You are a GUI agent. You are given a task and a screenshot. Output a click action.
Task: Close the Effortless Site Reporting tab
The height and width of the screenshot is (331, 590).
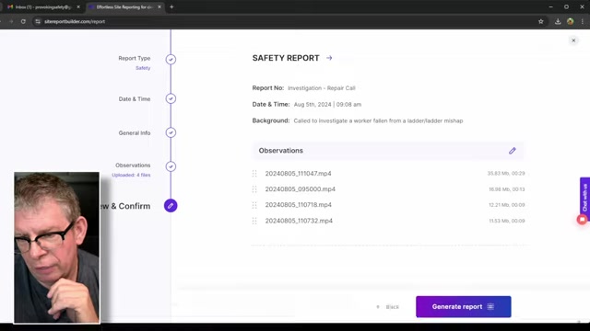point(159,6)
